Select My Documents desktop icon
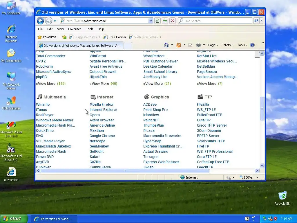Screen dimensions: 297x223 click(11, 55)
